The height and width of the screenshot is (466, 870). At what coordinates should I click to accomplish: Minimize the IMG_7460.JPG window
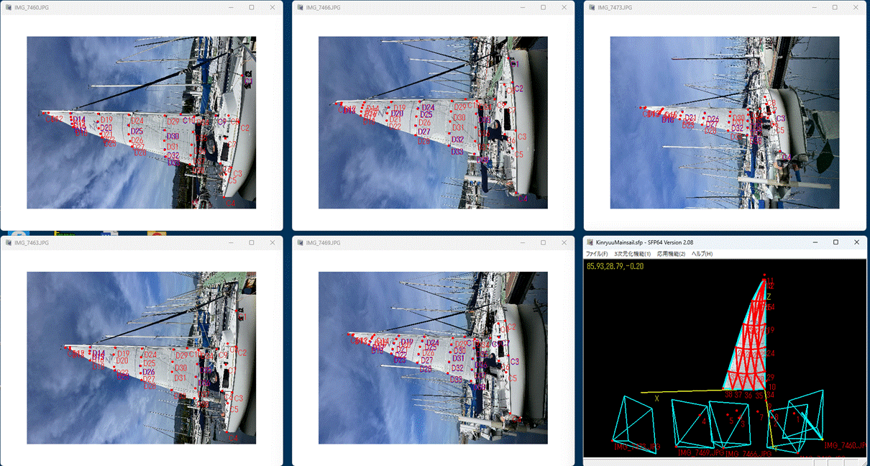click(x=231, y=7)
